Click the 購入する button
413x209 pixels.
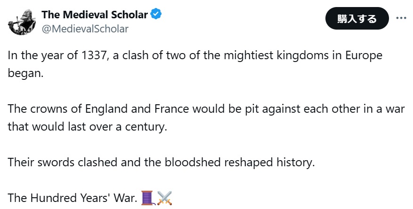(357, 18)
